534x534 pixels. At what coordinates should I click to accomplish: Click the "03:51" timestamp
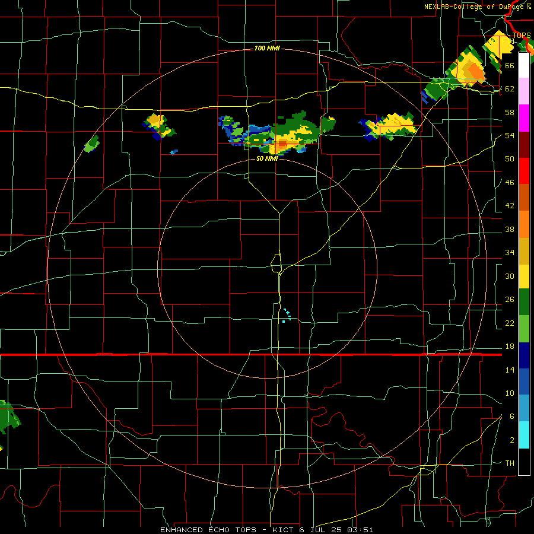tap(360, 530)
